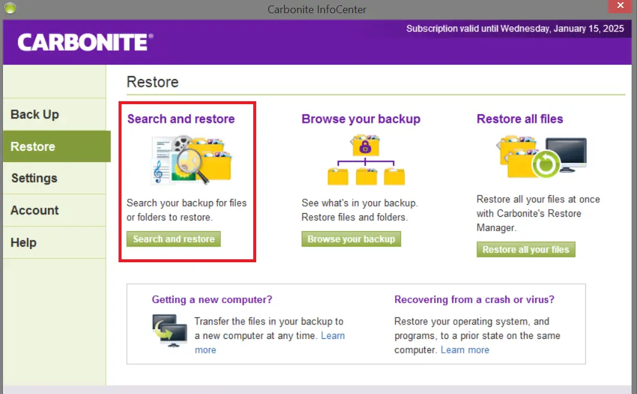Screen dimensions: 637x394
Task: Click the Browse your backup purple heading
Action: pyautogui.click(x=360, y=119)
